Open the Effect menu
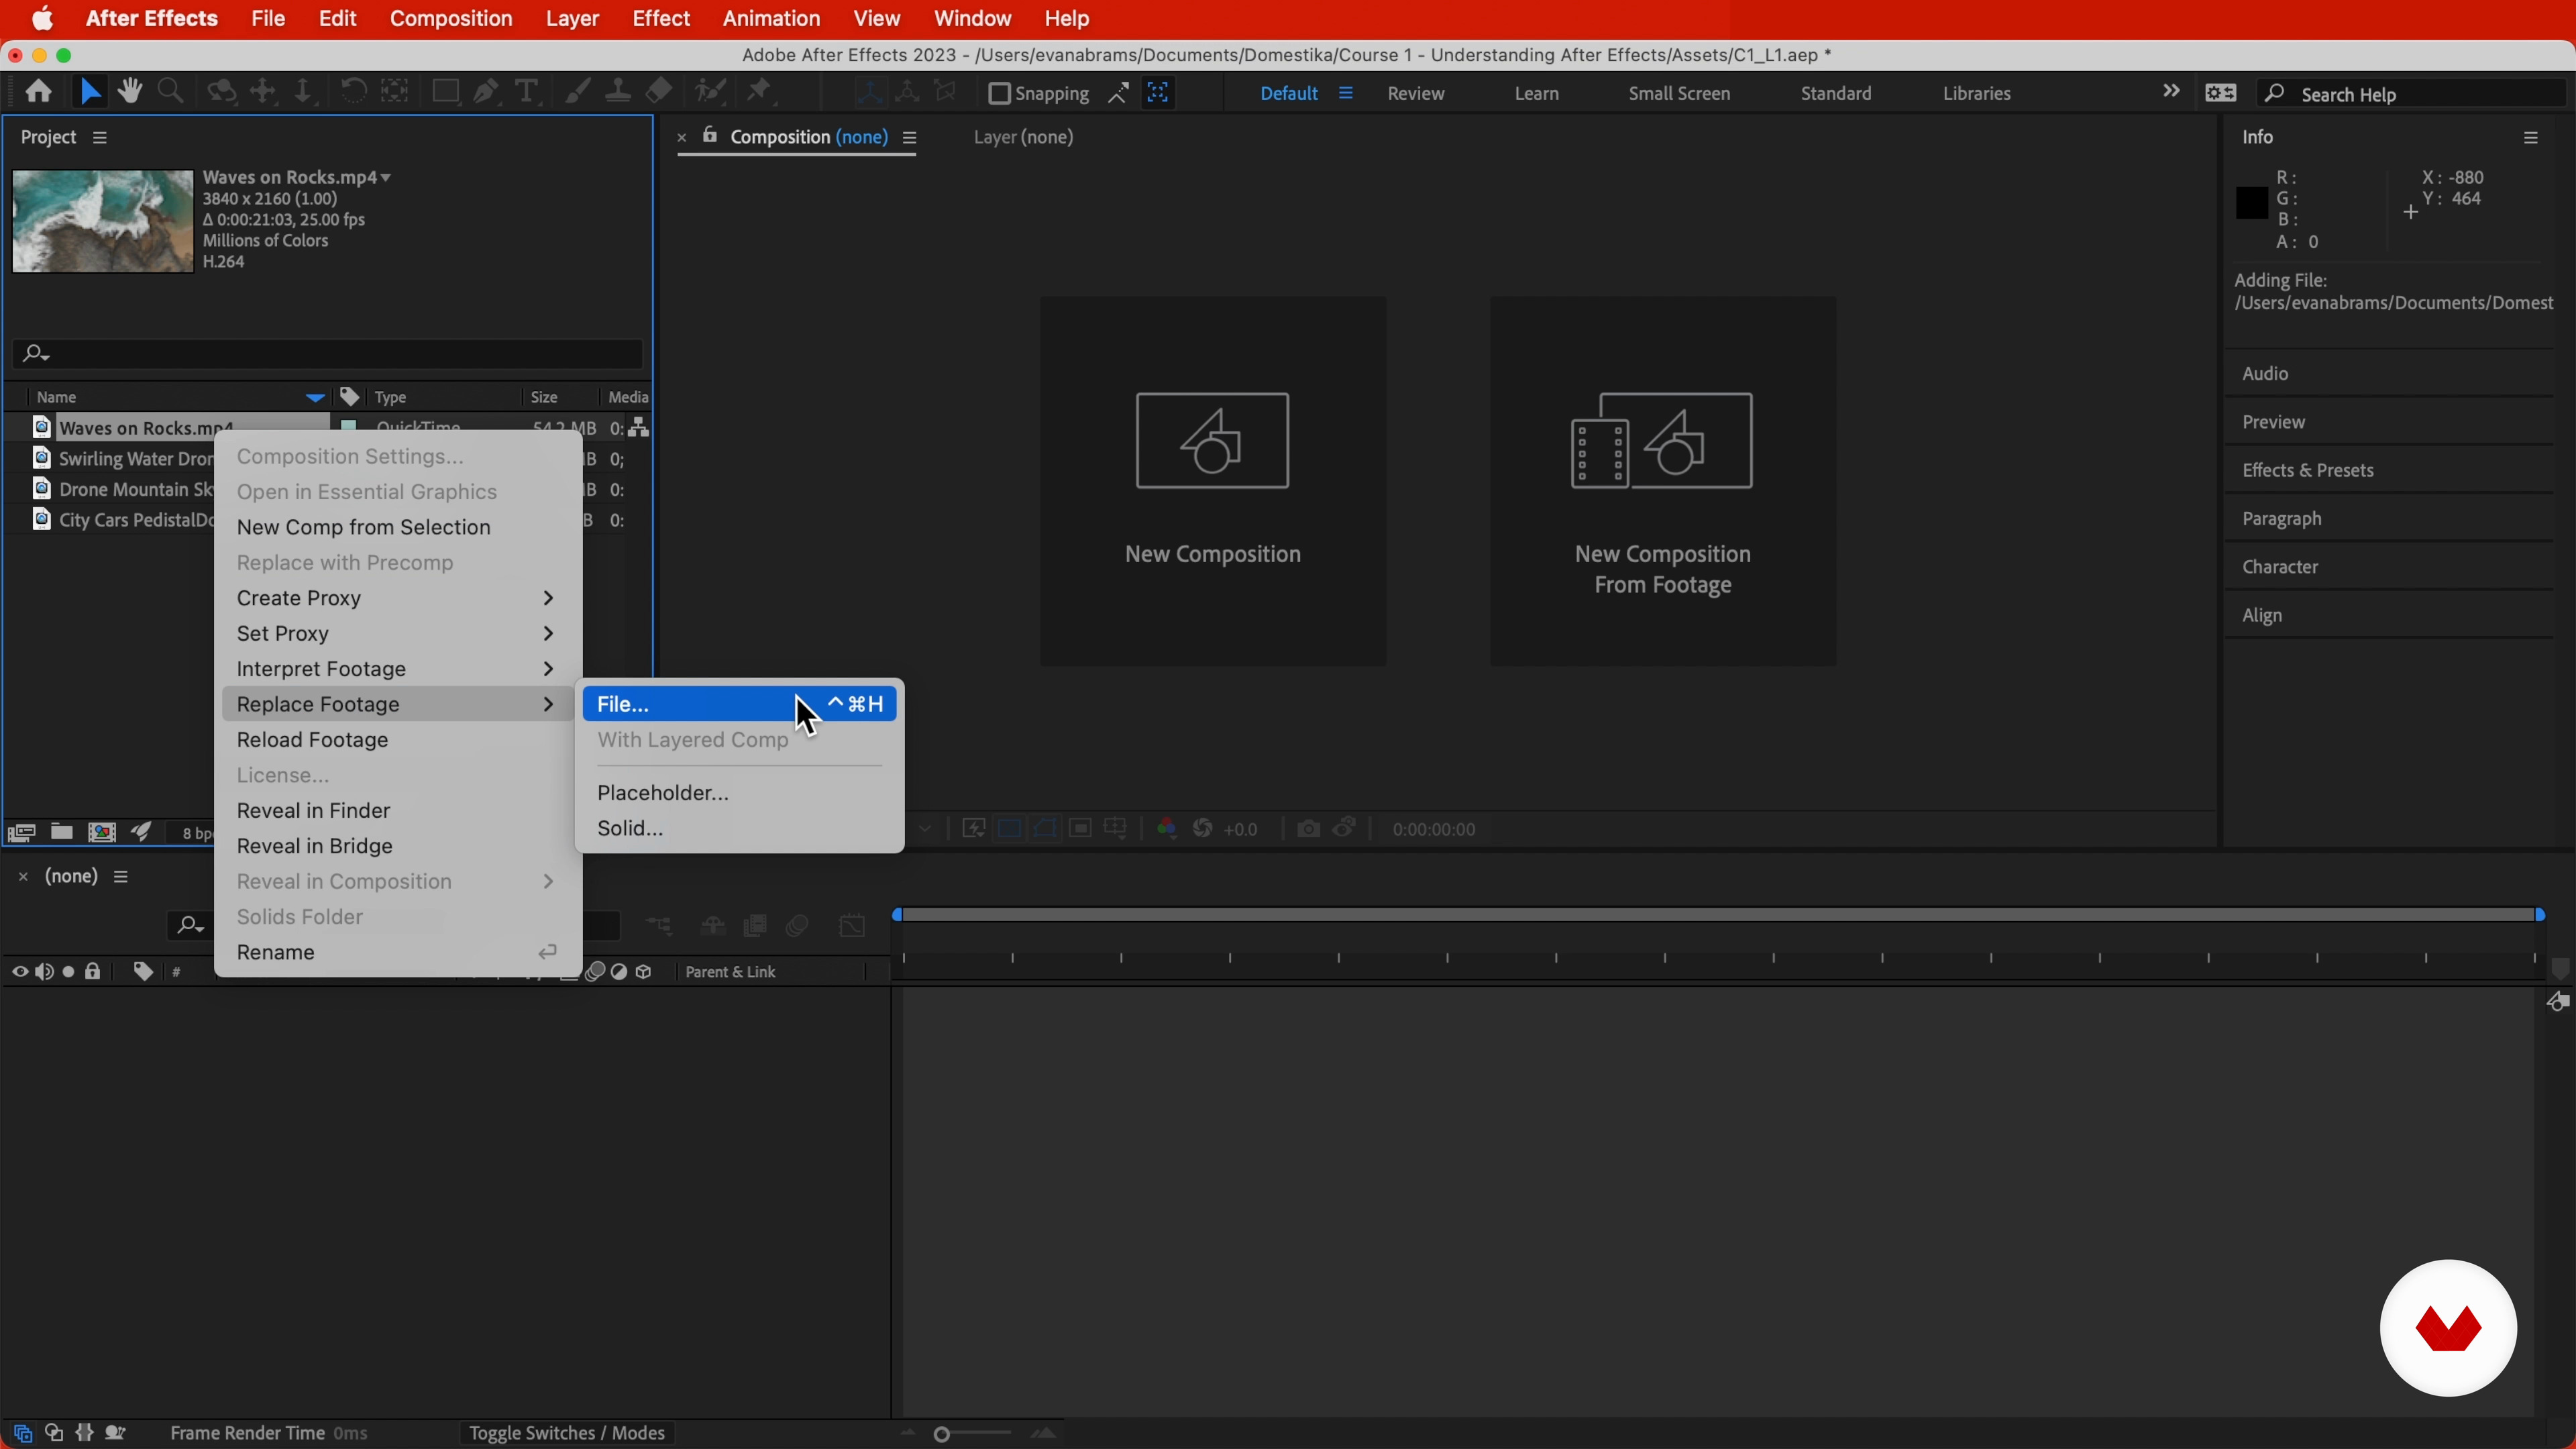 pyautogui.click(x=661, y=19)
